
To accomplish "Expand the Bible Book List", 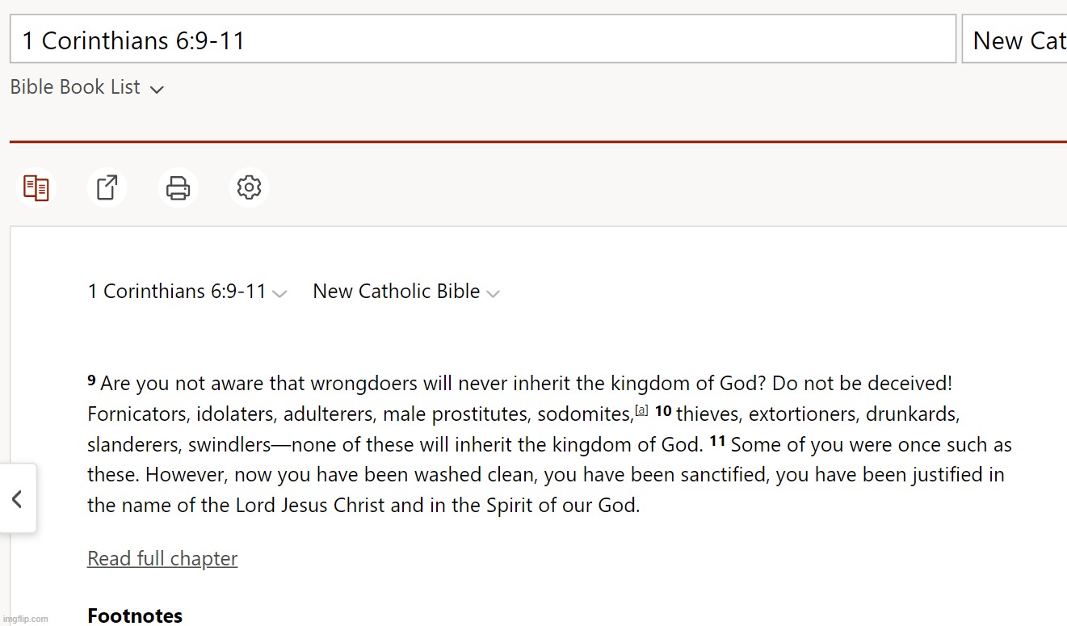I will click(87, 87).
